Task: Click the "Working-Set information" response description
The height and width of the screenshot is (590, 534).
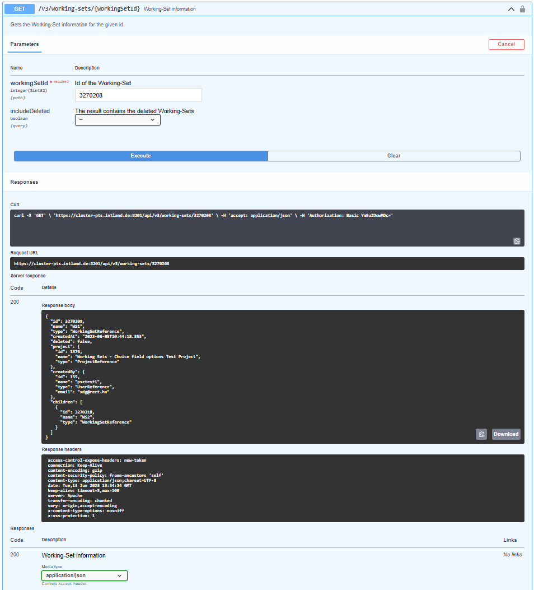Action: [x=74, y=555]
